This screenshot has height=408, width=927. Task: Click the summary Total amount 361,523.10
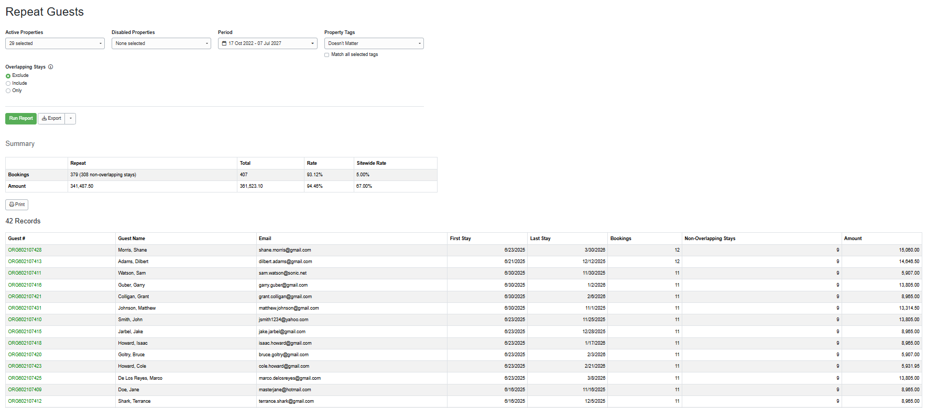pos(252,186)
